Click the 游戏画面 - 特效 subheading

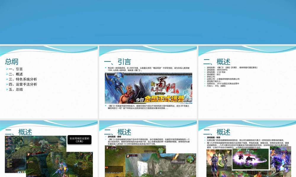tap(213, 137)
